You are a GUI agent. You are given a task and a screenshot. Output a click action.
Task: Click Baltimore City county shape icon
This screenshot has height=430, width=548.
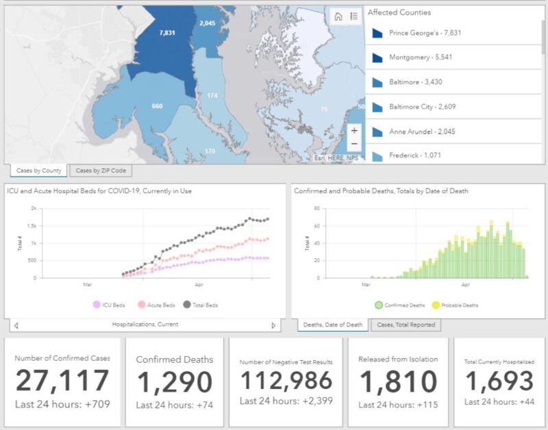(x=376, y=107)
